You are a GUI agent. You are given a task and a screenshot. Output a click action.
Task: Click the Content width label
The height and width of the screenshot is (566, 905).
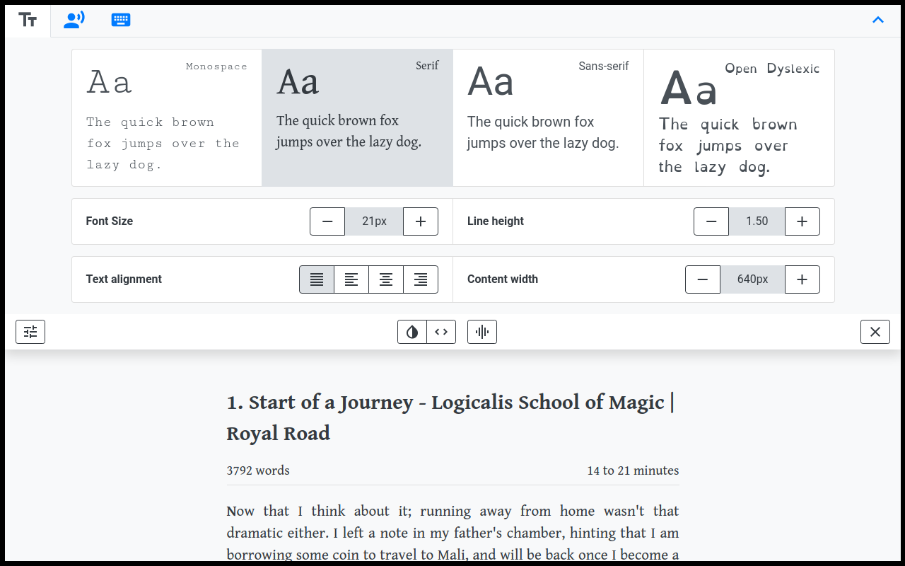(x=503, y=279)
